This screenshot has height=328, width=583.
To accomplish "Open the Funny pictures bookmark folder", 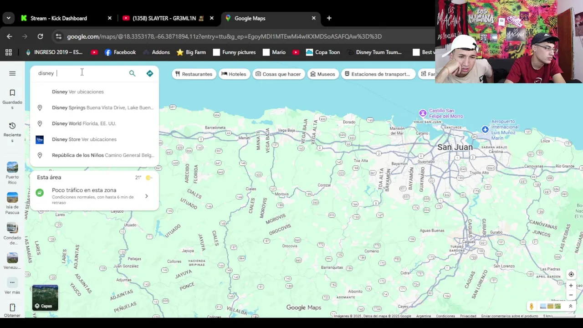I will tap(234, 52).
